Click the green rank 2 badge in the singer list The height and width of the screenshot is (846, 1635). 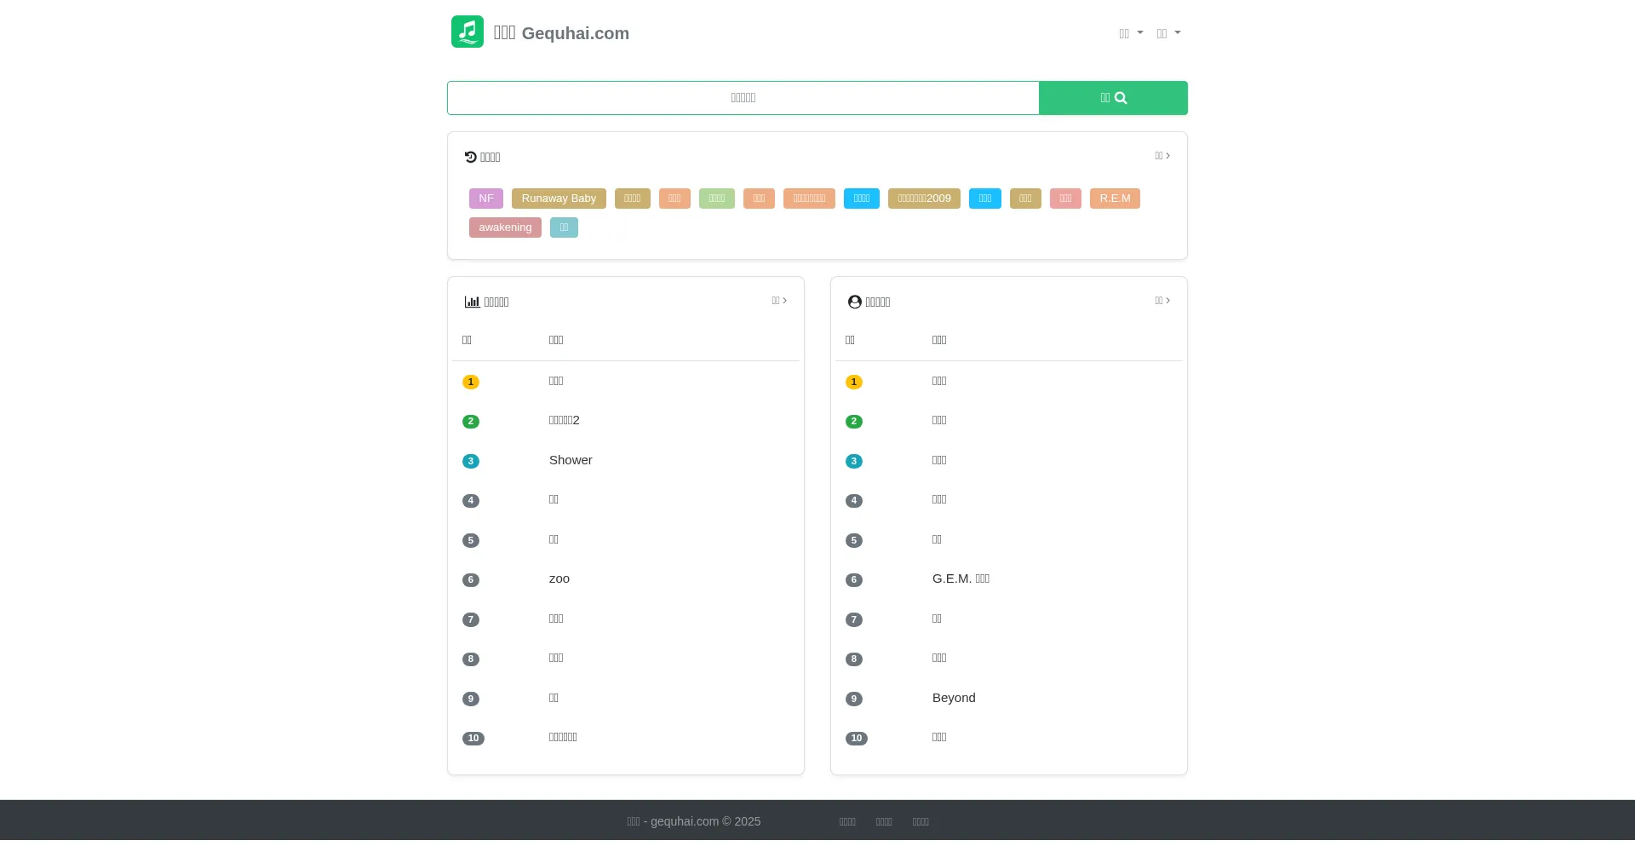(853, 422)
